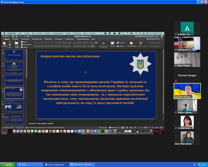Click the Ukrainian flag input source icon

[x=127, y=33]
